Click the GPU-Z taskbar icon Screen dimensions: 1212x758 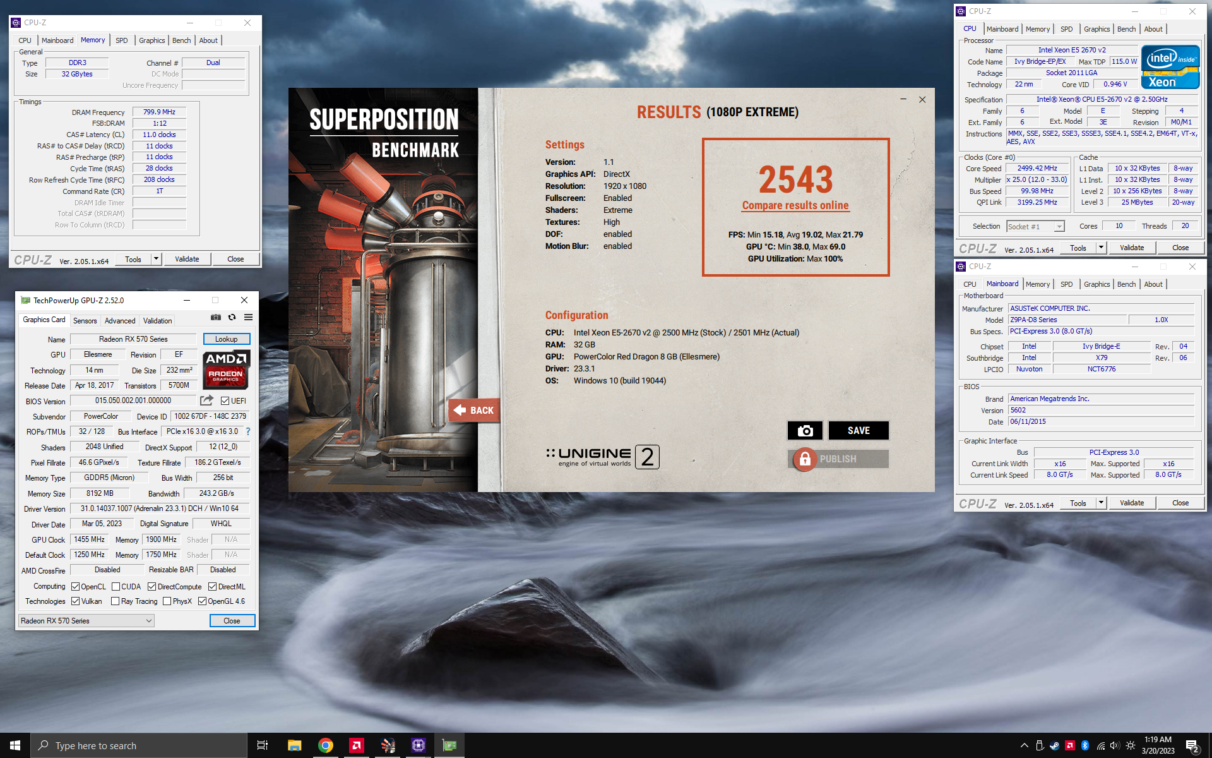pos(449,745)
